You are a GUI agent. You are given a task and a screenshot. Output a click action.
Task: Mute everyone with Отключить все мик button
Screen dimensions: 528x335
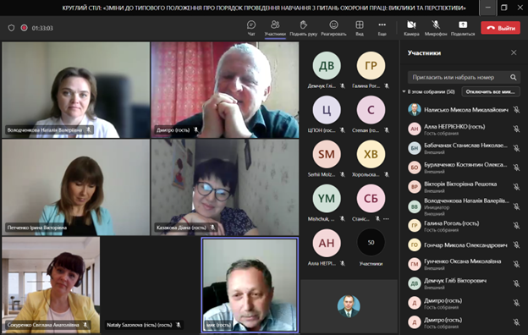tap(491, 91)
